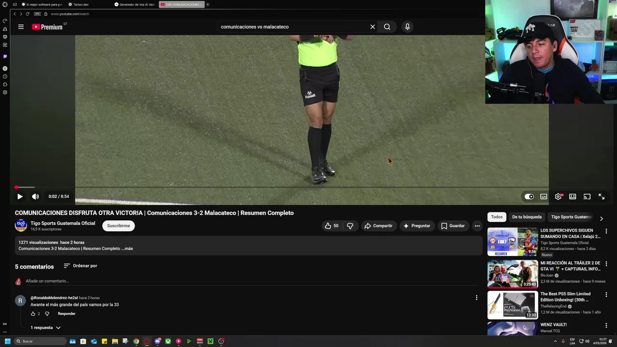The image size is (617, 347).
Task: Open Tigo Sports Guatemala Oficial channel name
Action: pos(63,223)
